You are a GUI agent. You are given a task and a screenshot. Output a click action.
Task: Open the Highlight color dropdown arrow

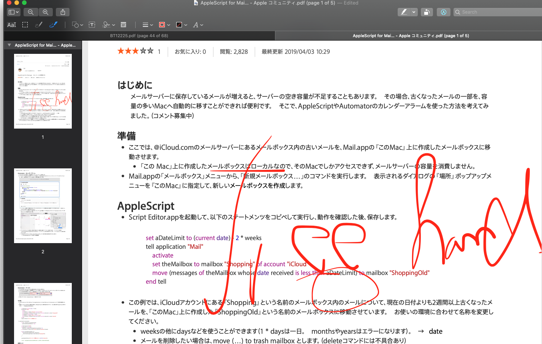414,12
